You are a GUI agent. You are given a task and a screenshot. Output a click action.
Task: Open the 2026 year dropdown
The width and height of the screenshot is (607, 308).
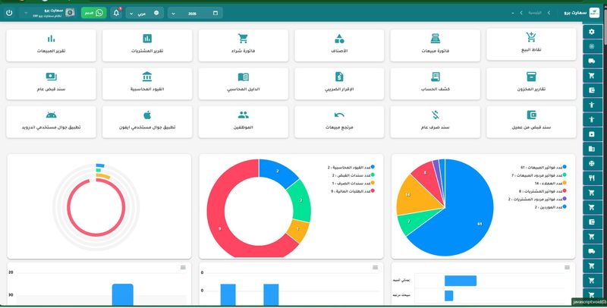[x=195, y=13]
